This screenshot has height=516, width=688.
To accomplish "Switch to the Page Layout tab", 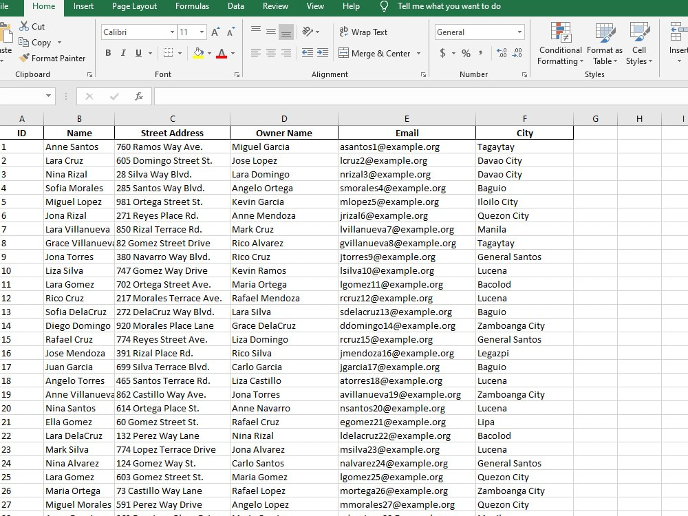I will 134,6.
